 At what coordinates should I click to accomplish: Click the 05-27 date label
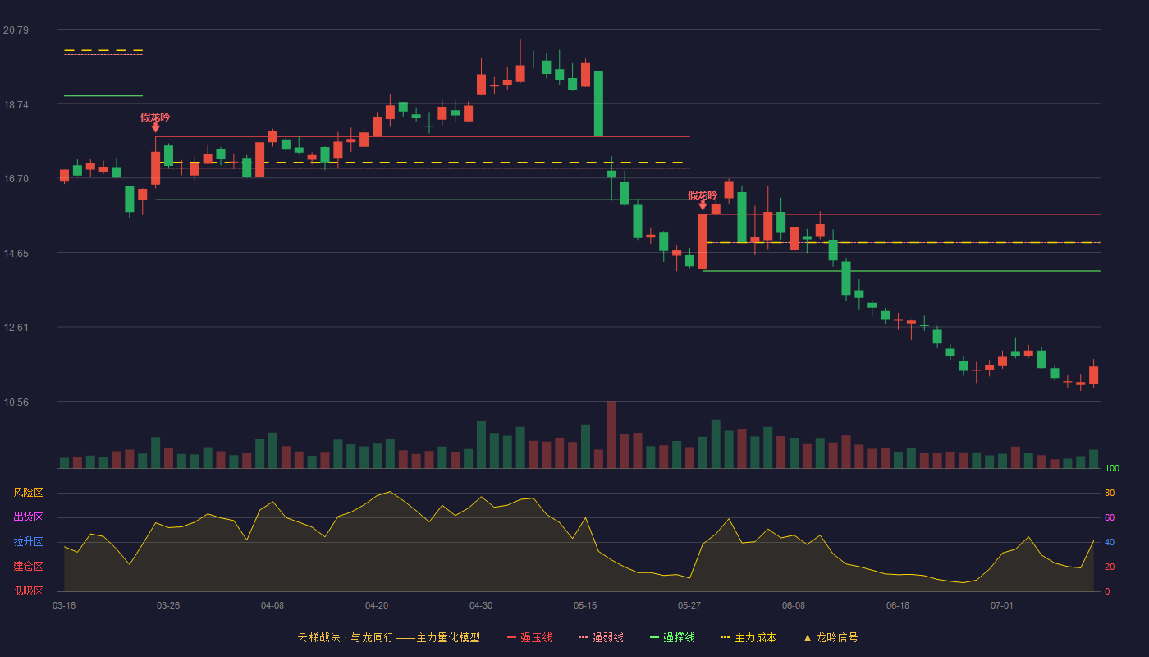[689, 605]
